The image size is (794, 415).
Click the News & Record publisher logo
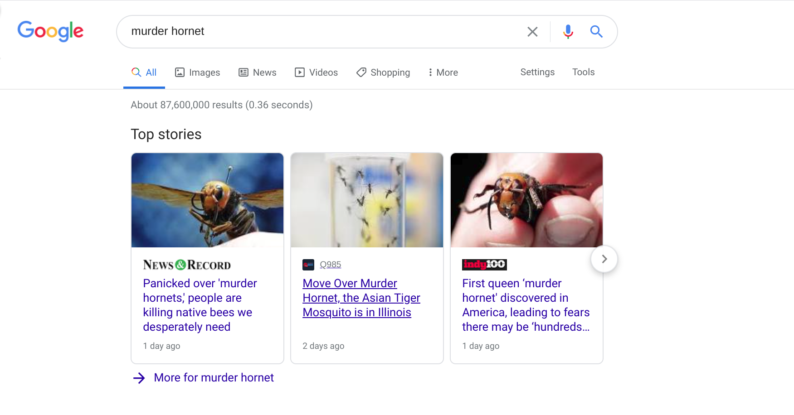pos(187,265)
